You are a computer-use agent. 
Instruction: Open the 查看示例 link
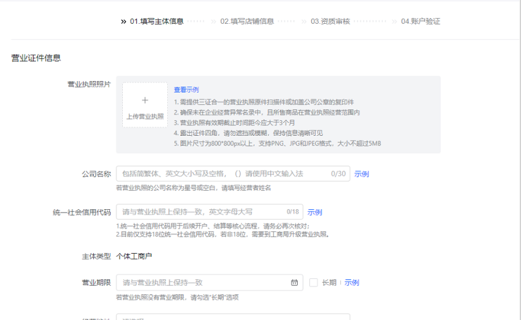coord(186,89)
